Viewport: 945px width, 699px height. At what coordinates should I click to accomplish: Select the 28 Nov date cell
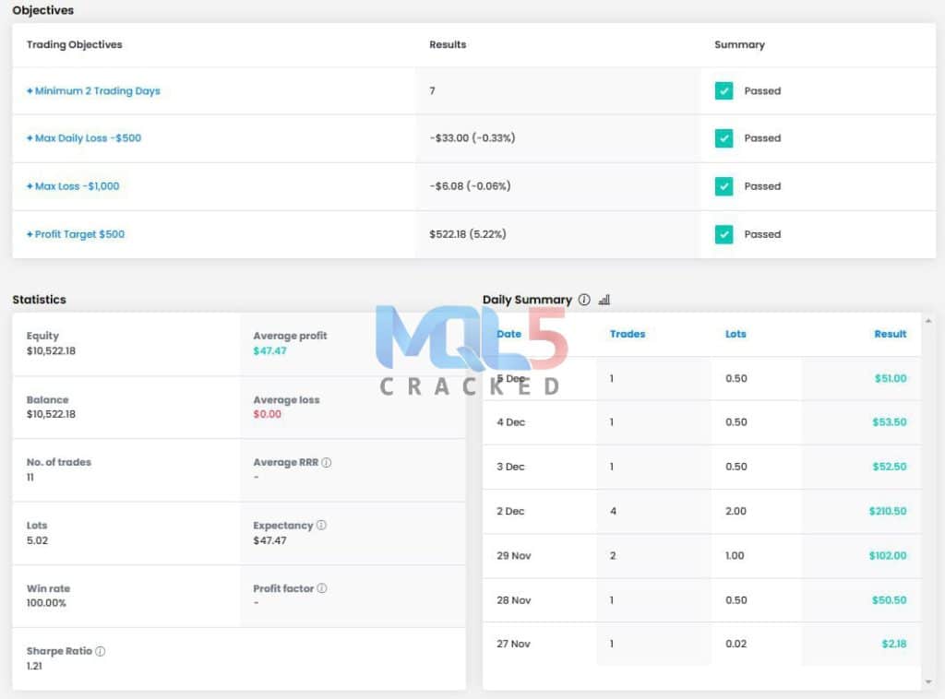[513, 600]
